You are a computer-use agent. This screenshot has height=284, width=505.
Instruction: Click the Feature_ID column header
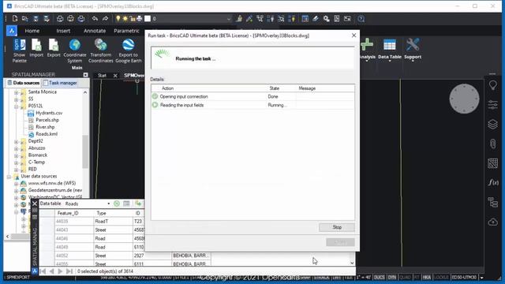[68, 213]
